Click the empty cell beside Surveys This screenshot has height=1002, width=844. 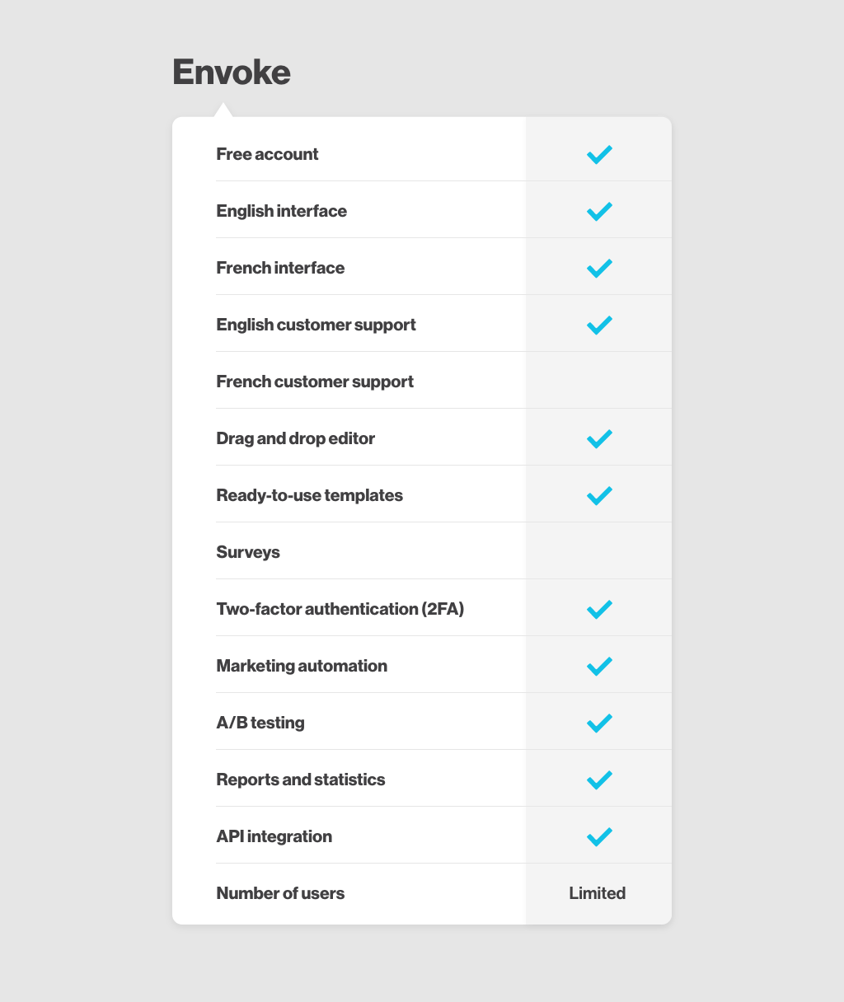(599, 552)
